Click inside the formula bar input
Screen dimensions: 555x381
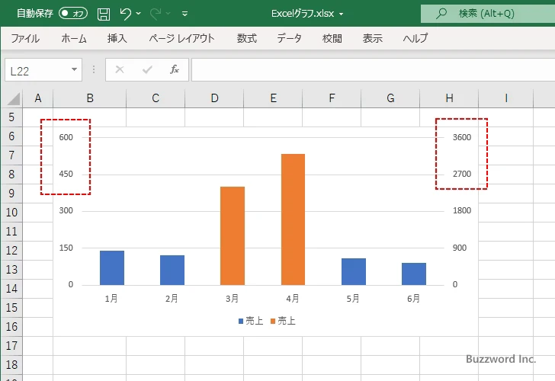pyautogui.click(x=373, y=69)
